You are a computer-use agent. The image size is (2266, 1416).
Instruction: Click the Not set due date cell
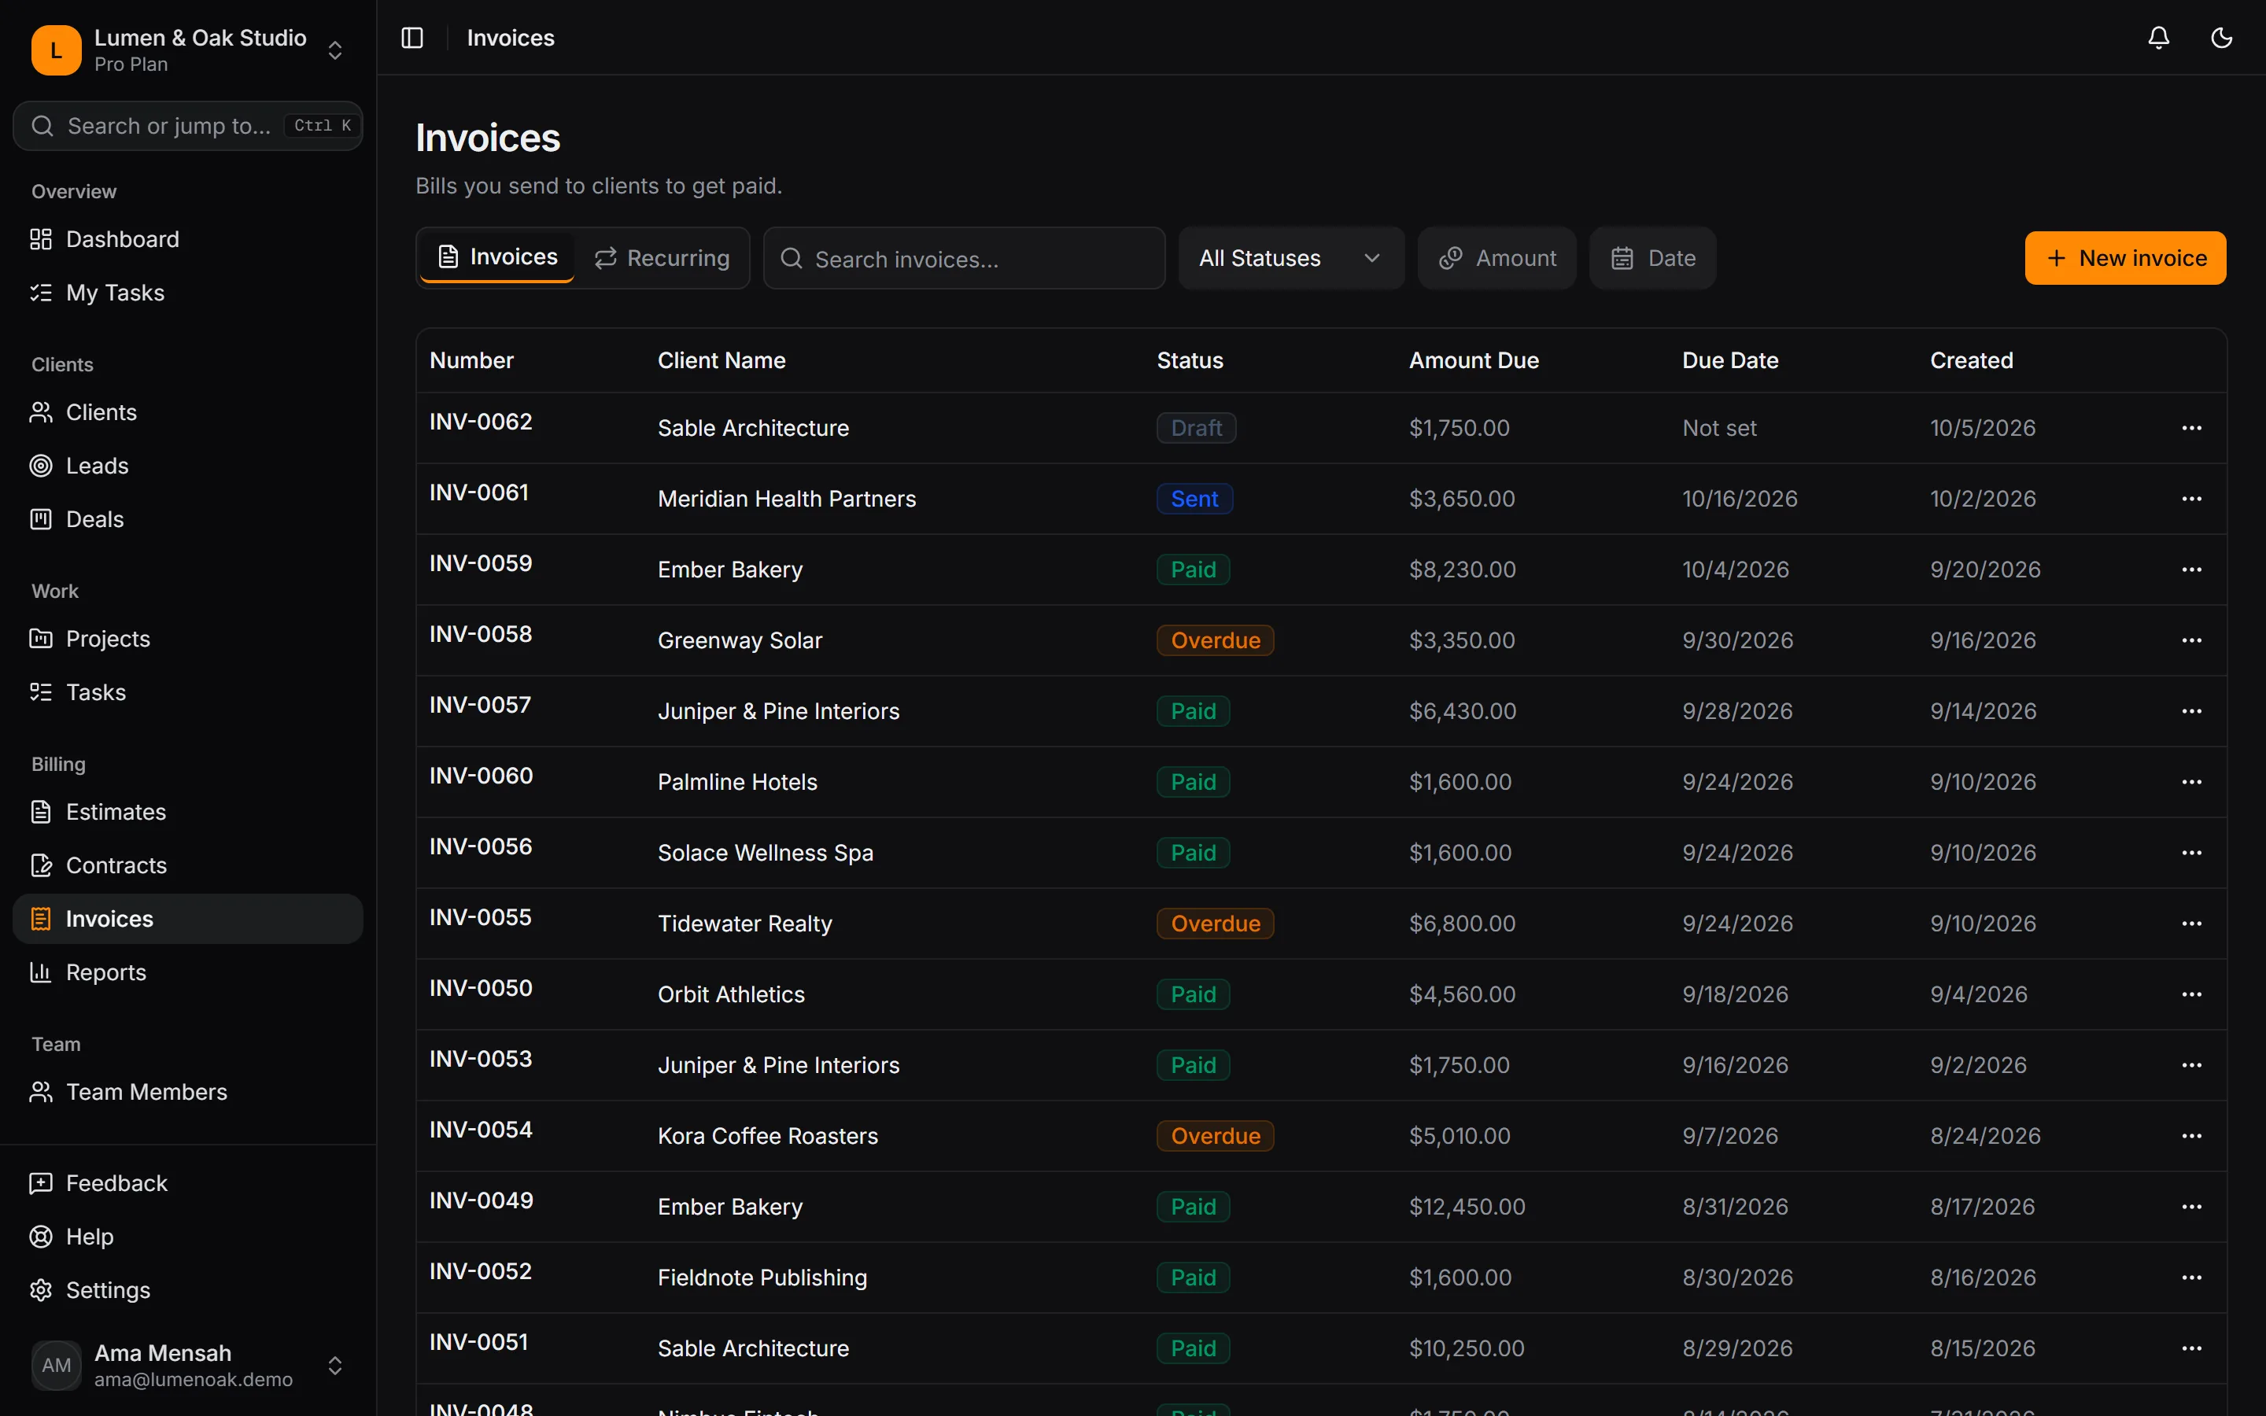click(x=1719, y=428)
